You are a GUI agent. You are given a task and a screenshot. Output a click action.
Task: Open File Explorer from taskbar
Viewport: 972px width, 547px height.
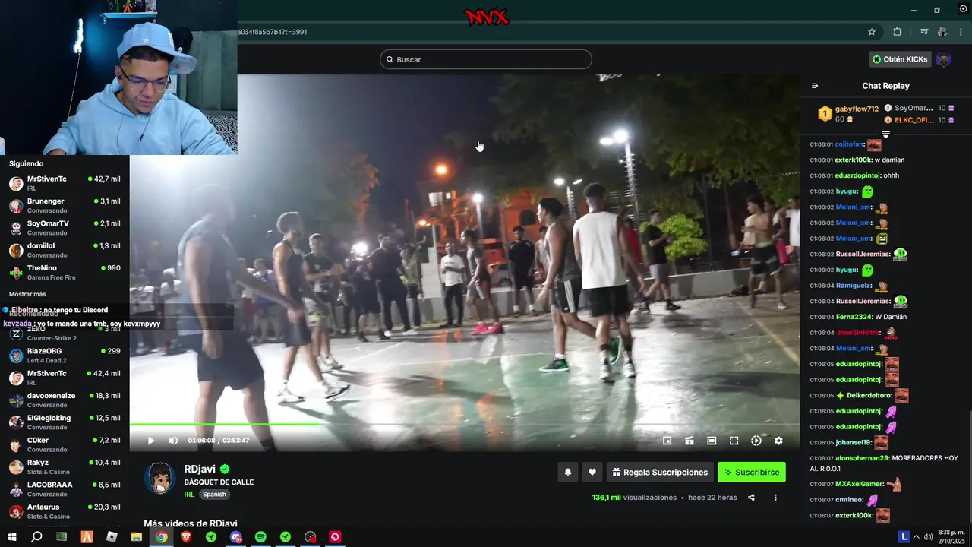pos(137,537)
